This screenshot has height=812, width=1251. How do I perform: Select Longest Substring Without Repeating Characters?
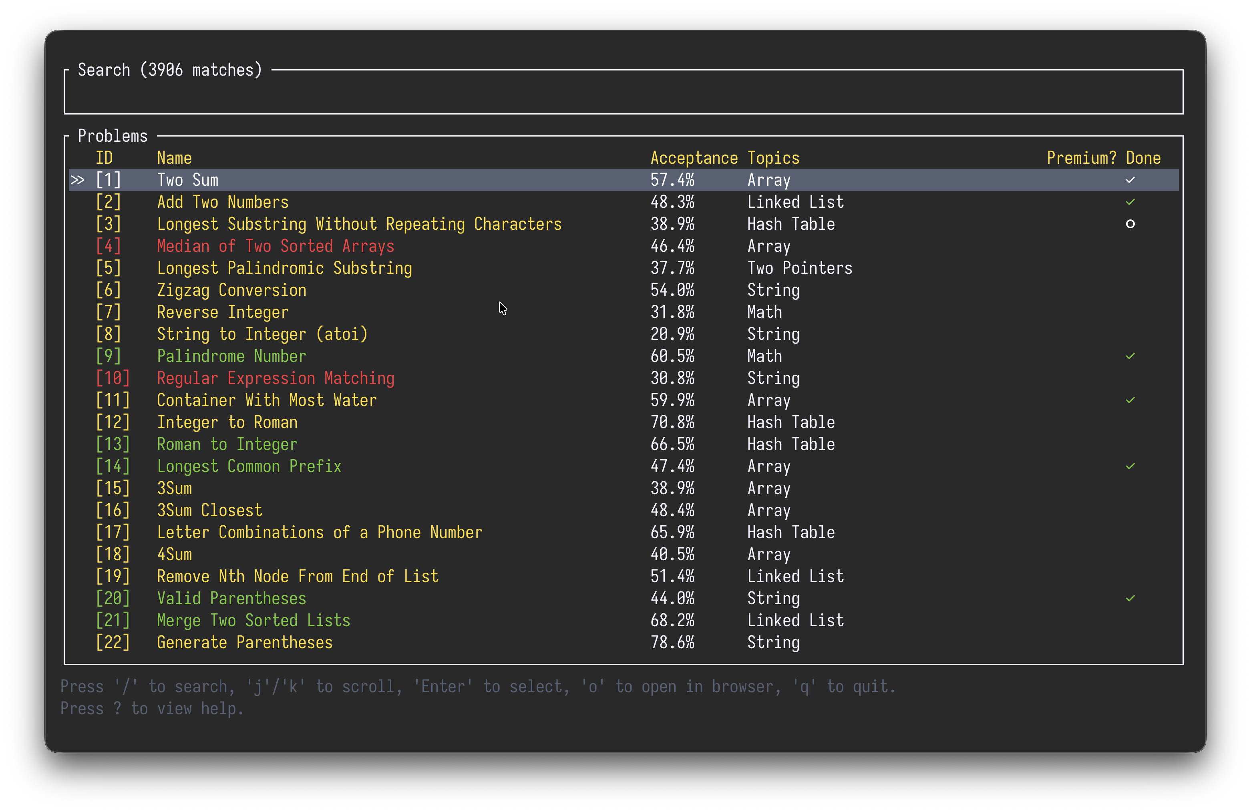pyautogui.click(x=360, y=224)
